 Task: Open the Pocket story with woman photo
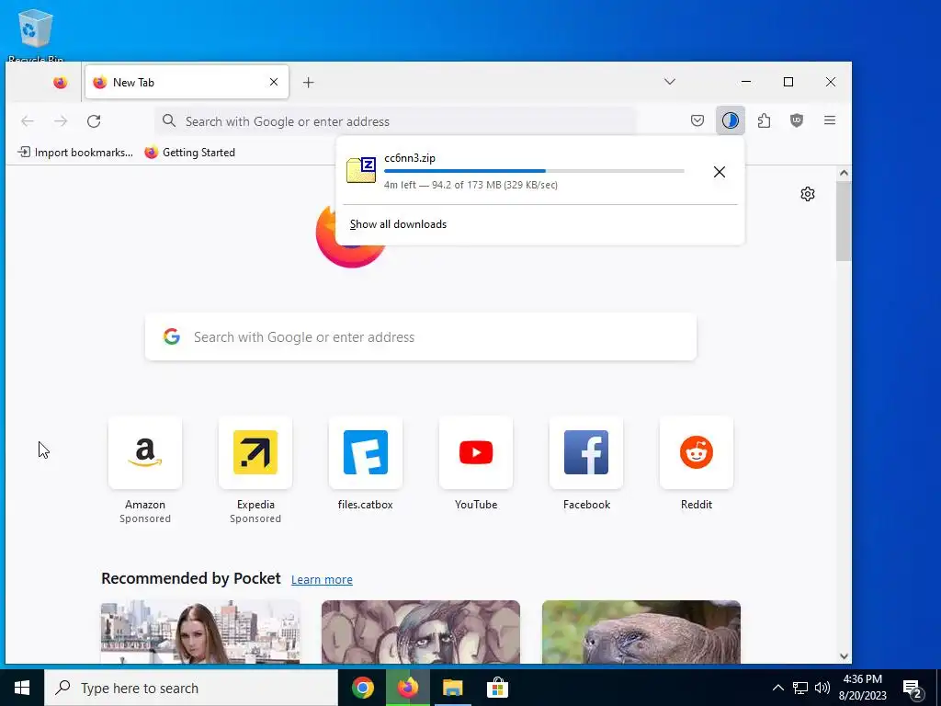click(200, 632)
